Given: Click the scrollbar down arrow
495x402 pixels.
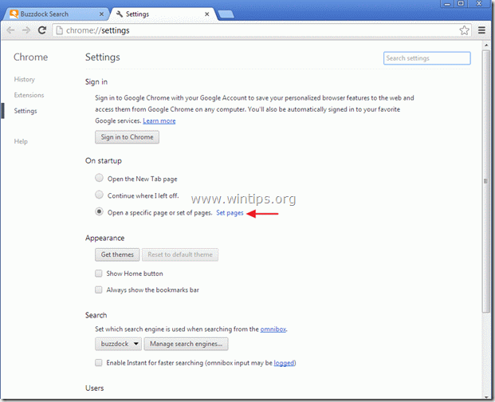Looking at the screenshot, I should [486, 396].
